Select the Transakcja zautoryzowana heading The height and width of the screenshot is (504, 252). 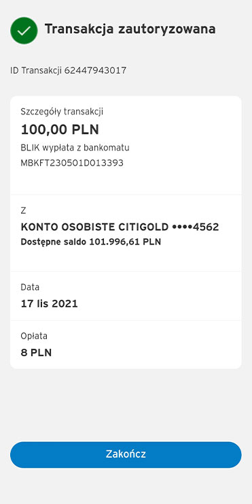point(130,29)
